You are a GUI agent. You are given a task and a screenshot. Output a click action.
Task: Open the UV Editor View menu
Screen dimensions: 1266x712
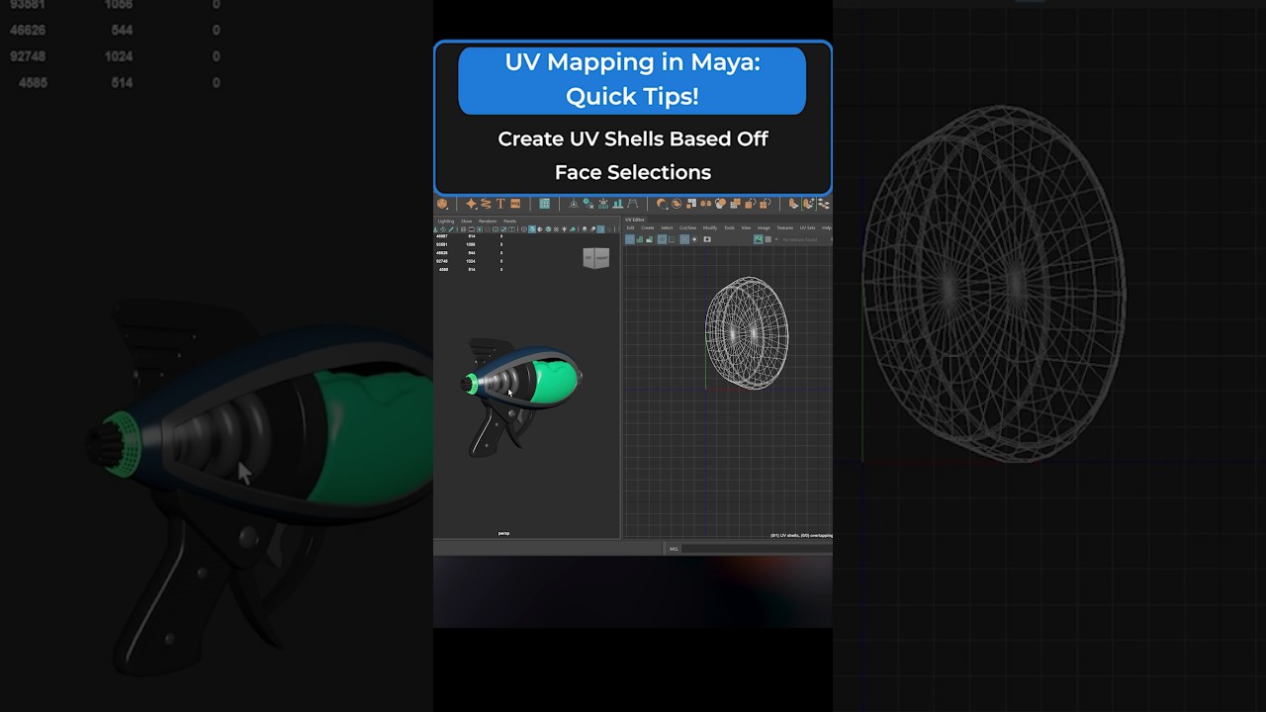746,227
